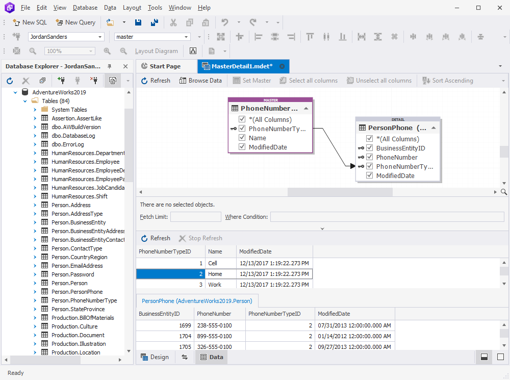Click Refresh in the diagram toolbar
510x380 pixels.
[x=156, y=81]
